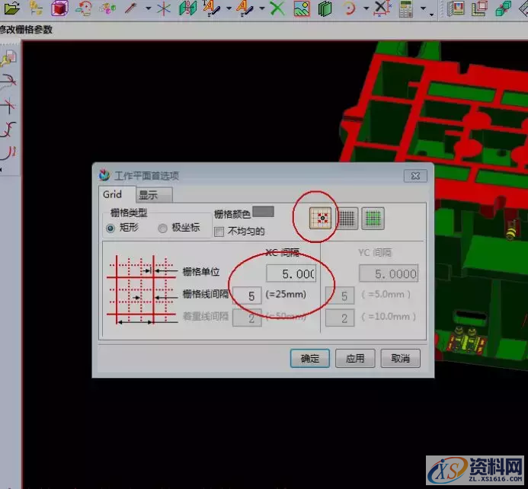Click the green planes measurement icon
Viewport: 528px width, 489px height.
point(187,8)
